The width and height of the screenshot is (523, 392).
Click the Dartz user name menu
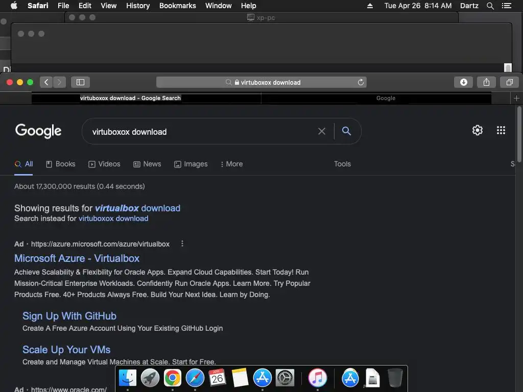469,6
